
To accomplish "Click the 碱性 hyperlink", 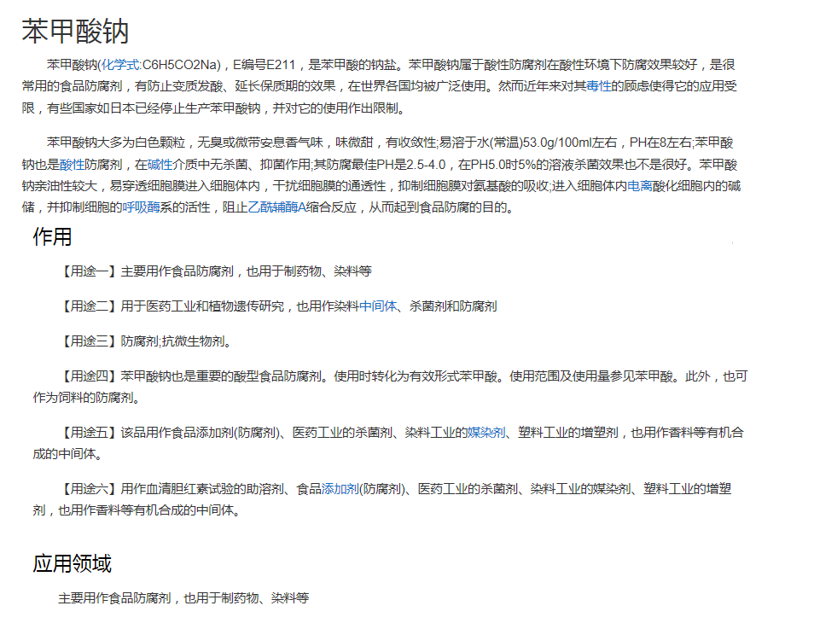I will pos(160,165).
